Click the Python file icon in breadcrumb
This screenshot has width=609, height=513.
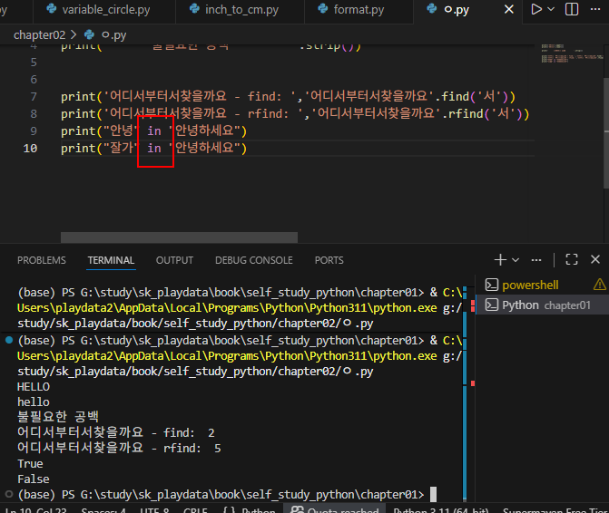89,34
